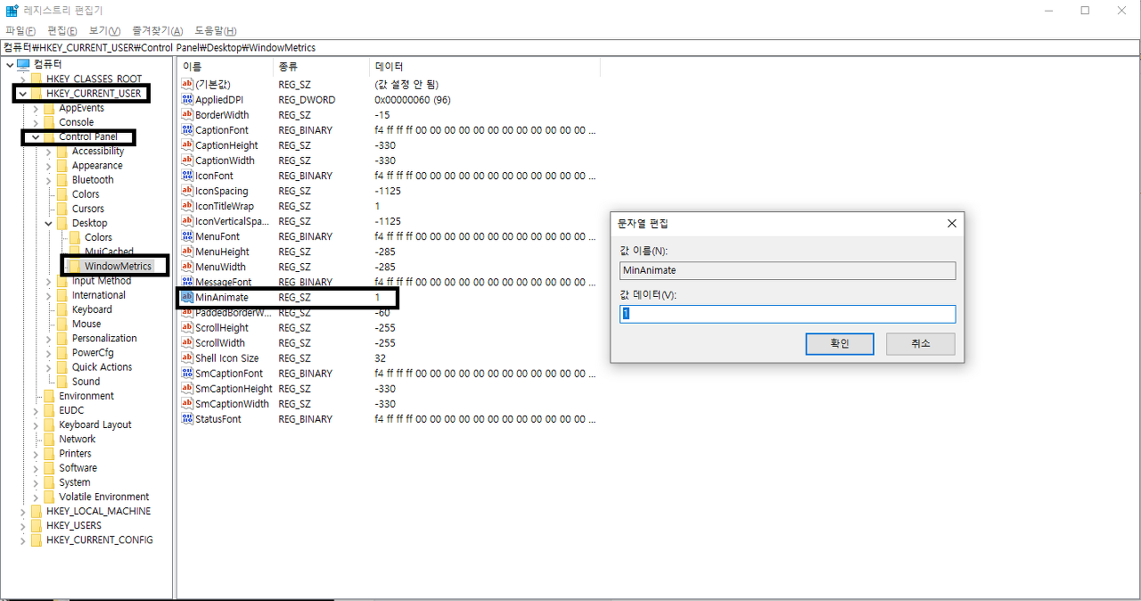Click the Sound folder icon

[62, 381]
